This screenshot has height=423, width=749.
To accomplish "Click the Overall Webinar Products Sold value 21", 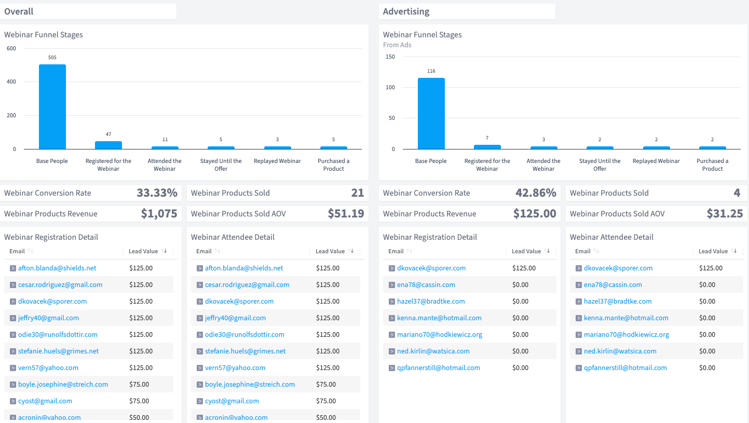I will [x=358, y=193].
